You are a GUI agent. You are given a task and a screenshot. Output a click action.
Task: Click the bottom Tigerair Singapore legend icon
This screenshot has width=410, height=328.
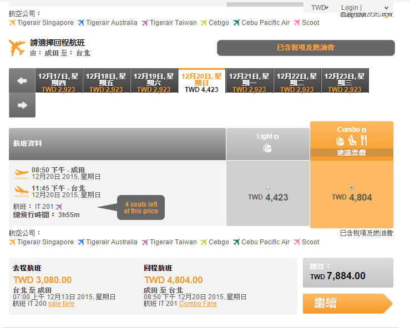pyautogui.click(x=12, y=242)
